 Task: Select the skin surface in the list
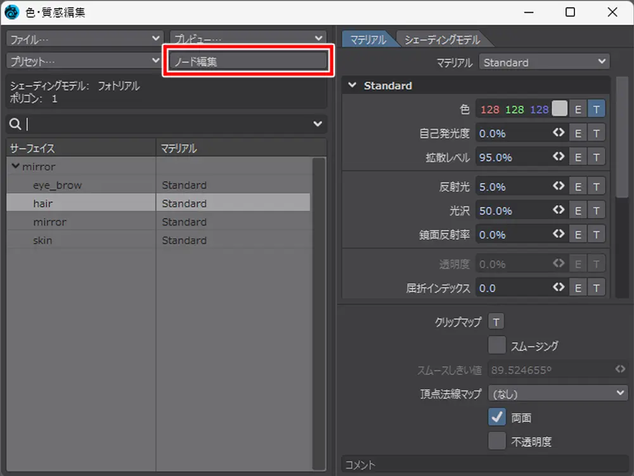click(42, 241)
